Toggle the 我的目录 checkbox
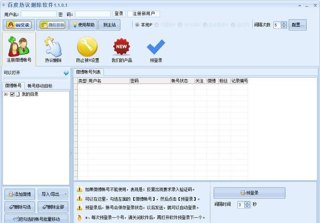This screenshot has width=320, height=223. 12,94
